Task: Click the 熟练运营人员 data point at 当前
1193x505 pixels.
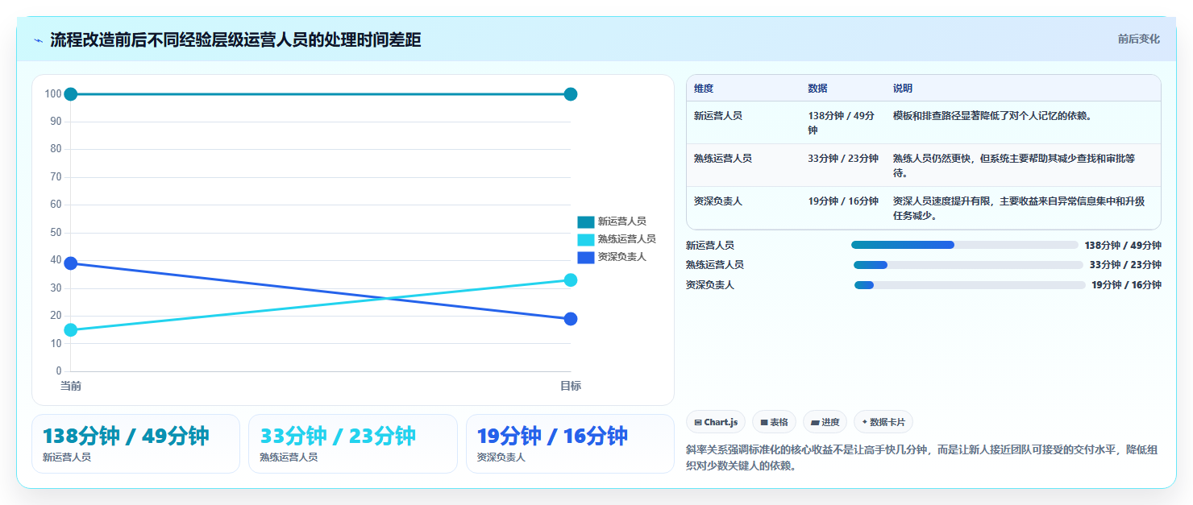Action: pos(71,329)
